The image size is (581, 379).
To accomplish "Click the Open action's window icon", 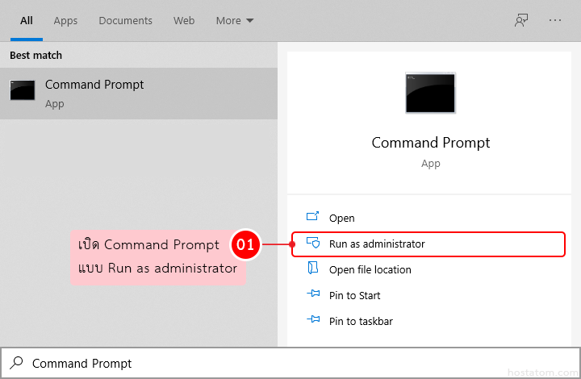I will click(x=314, y=218).
